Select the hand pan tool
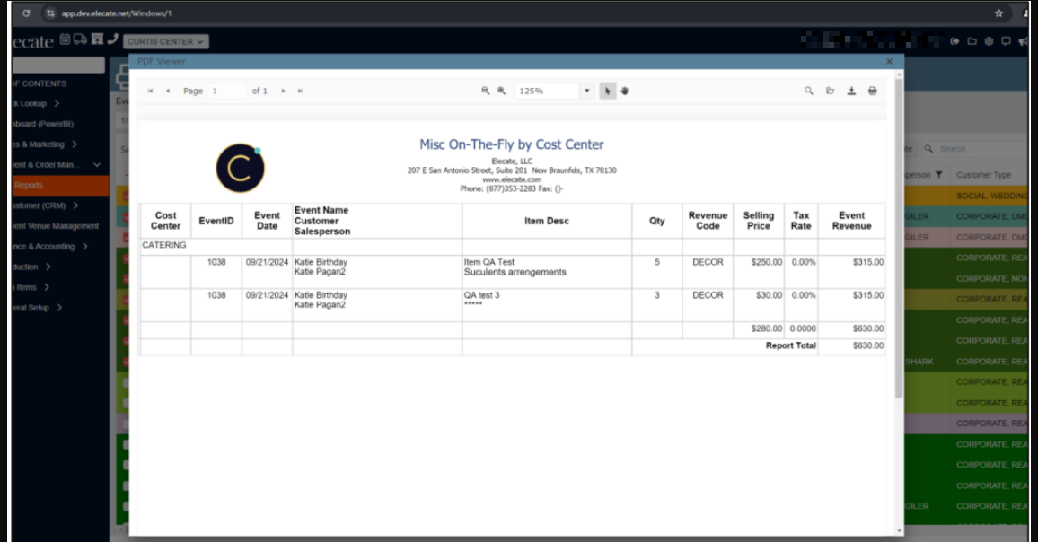The width and height of the screenshot is (1038, 542). [624, 91]
